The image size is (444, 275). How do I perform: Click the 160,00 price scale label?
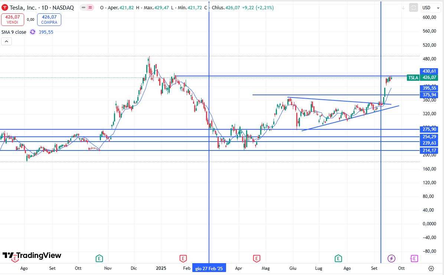tap(429, 169)
